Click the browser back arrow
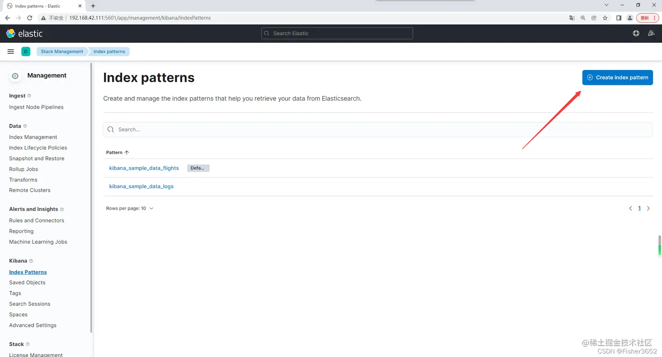The height and width of the screenshot is (357, 662). (7, 18)
